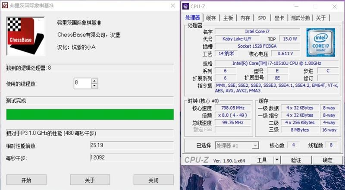Select the 处理器 tab in CPU-Z
345x190 pixels.
click(193, 18)
